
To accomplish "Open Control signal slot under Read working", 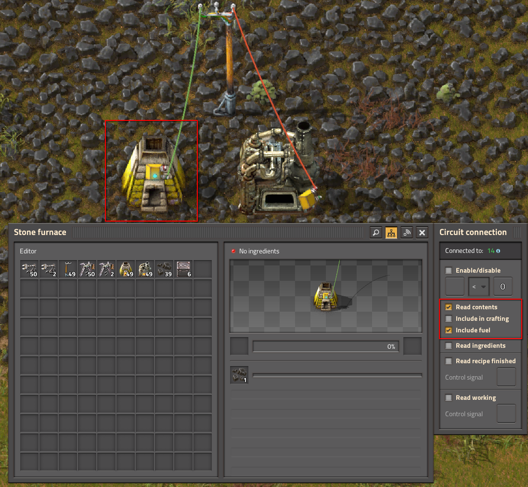I will (506, 413).
